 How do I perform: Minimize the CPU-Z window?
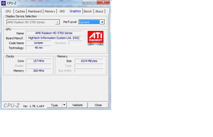point(86,2)
